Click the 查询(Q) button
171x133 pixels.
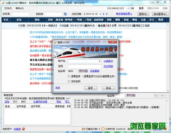click(x=143, y=14)
